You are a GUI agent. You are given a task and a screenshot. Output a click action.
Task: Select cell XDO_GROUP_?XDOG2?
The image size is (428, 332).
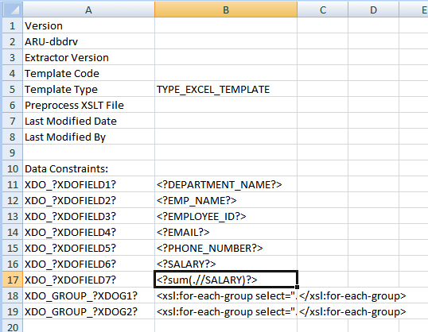89,311
